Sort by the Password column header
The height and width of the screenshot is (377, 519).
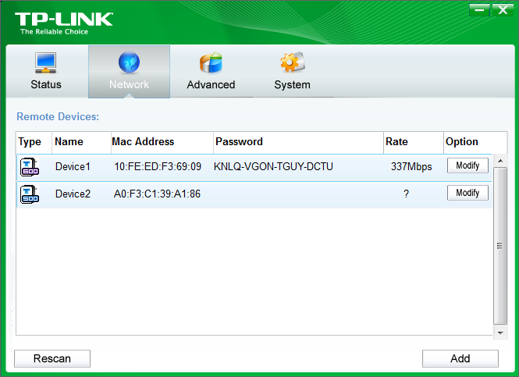(x=299, y=142)
